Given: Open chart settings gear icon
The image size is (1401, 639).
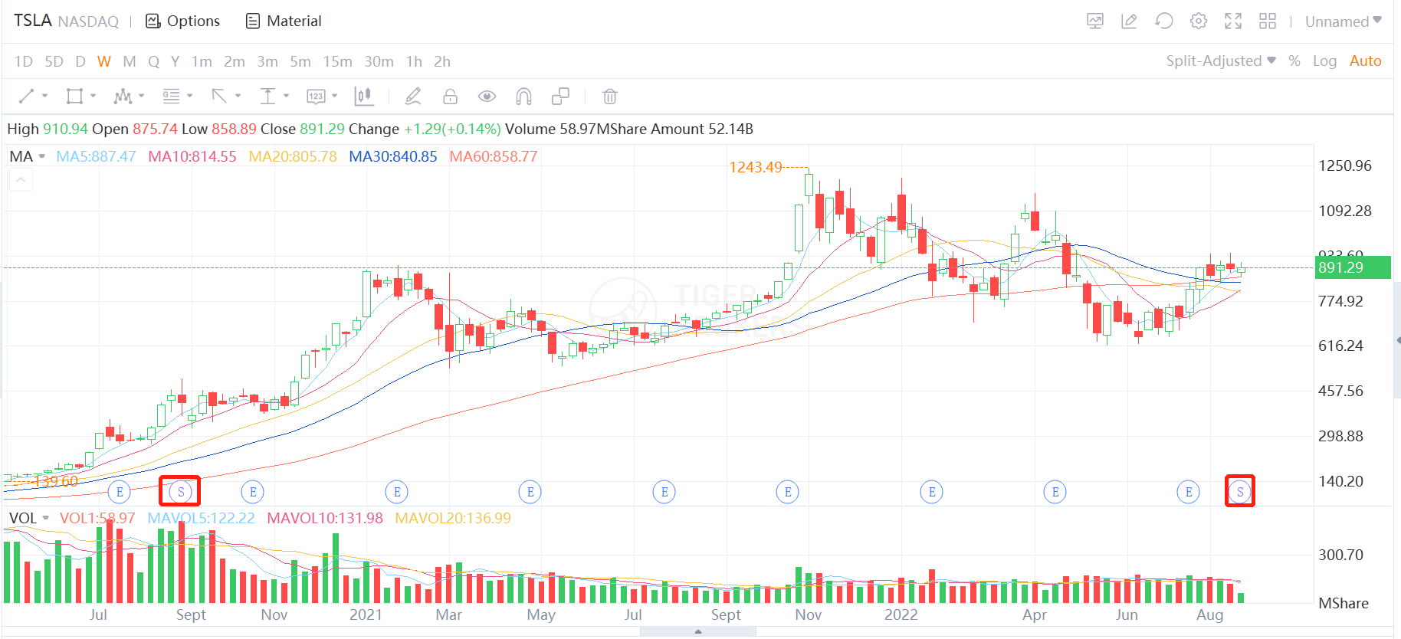Looking at the screenshot, I should pyautogui.click(x=1199, y=21).
